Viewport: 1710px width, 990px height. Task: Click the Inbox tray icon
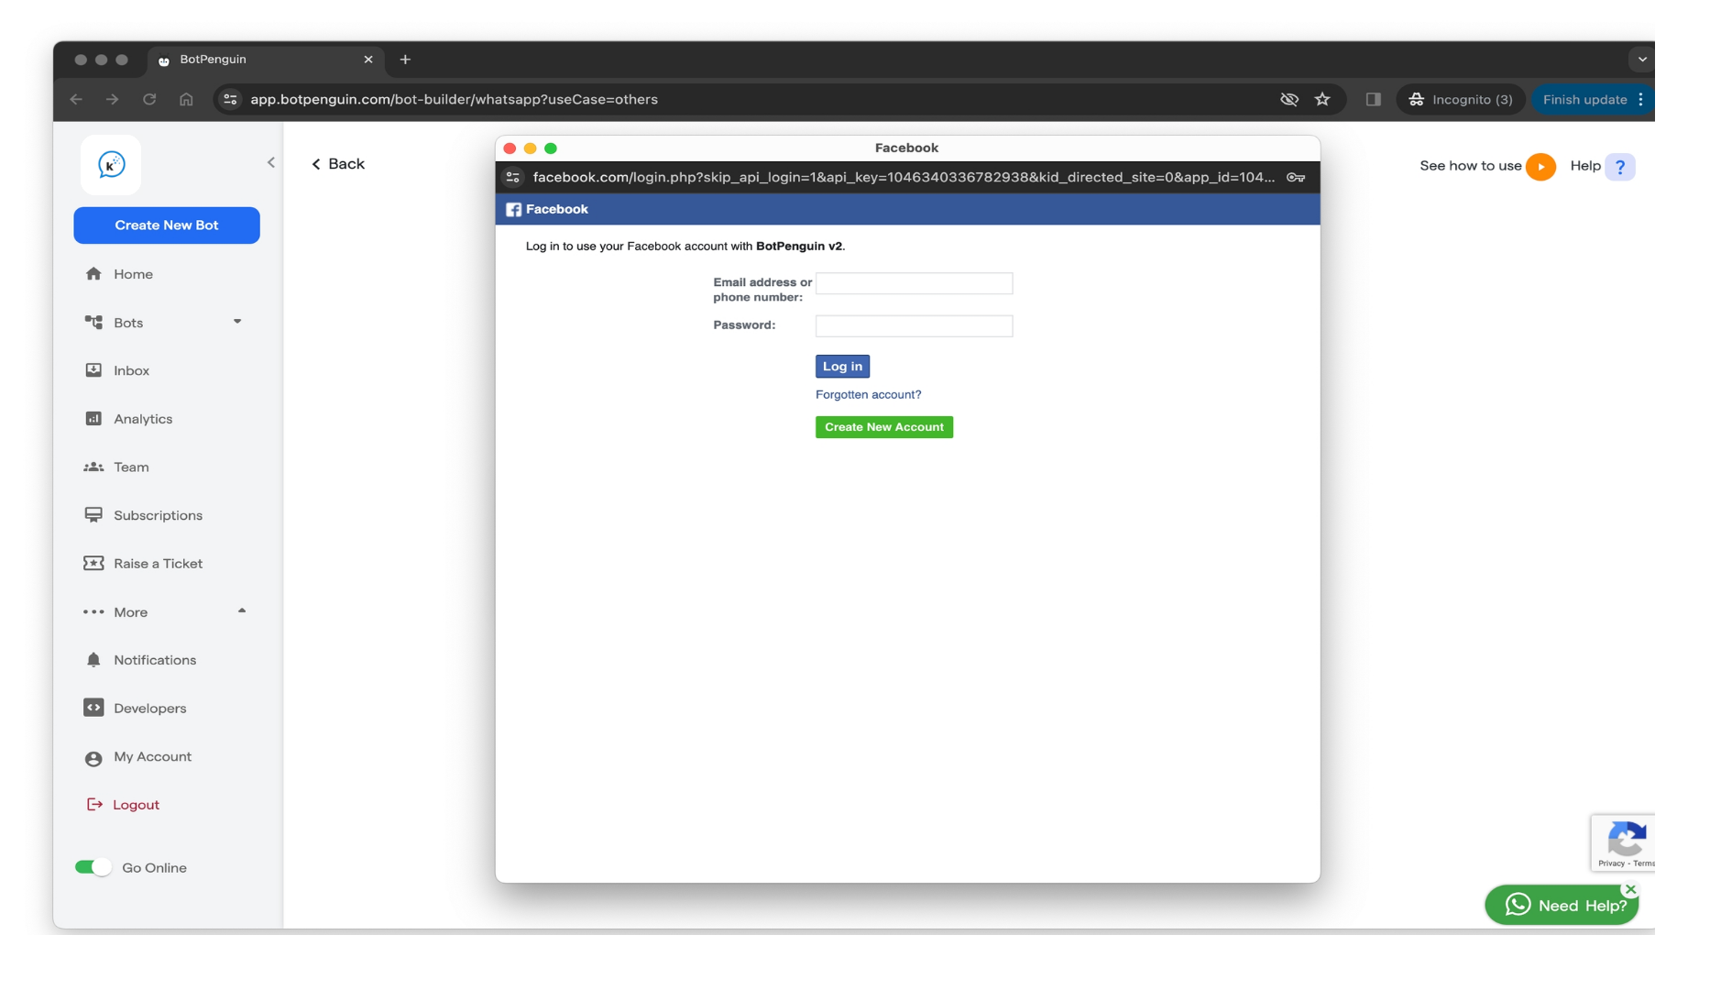point(93,370)
